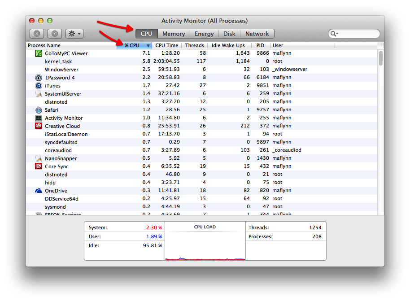
Task: Select the DDService64d process
Action: pyautogui.click(x=201, y=199)
